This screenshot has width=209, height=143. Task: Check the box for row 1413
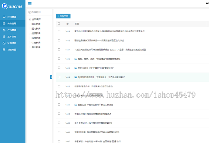tap(59, 86)
